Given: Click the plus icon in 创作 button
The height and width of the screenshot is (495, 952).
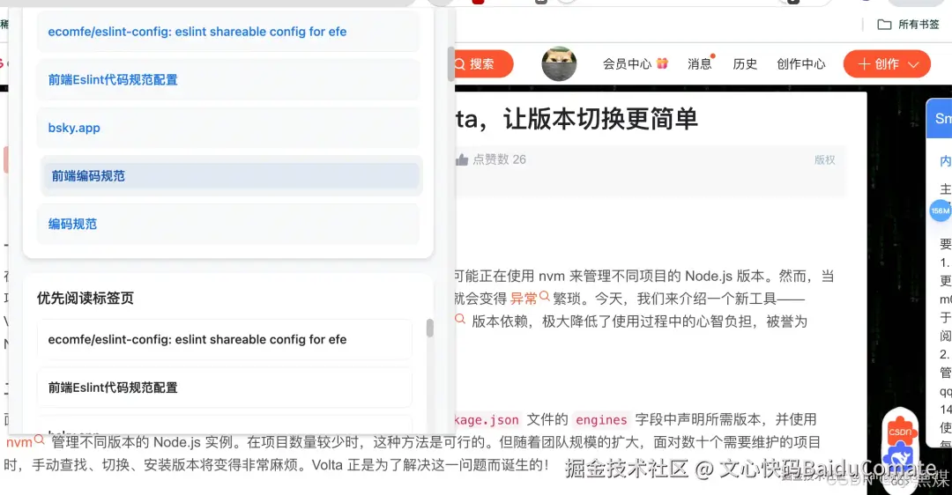Looking at the screenshot, I should click(864, 63).
